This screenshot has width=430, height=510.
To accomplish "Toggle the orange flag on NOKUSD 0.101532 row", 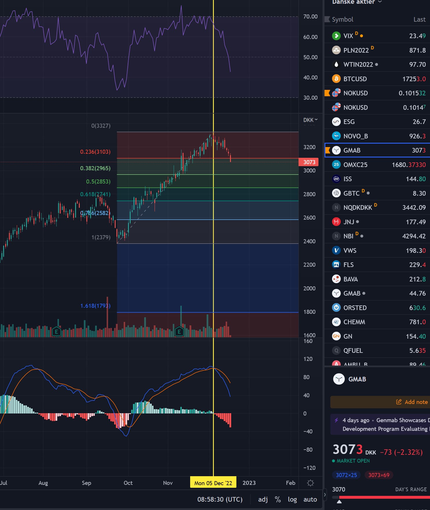I will click(327, 93).
